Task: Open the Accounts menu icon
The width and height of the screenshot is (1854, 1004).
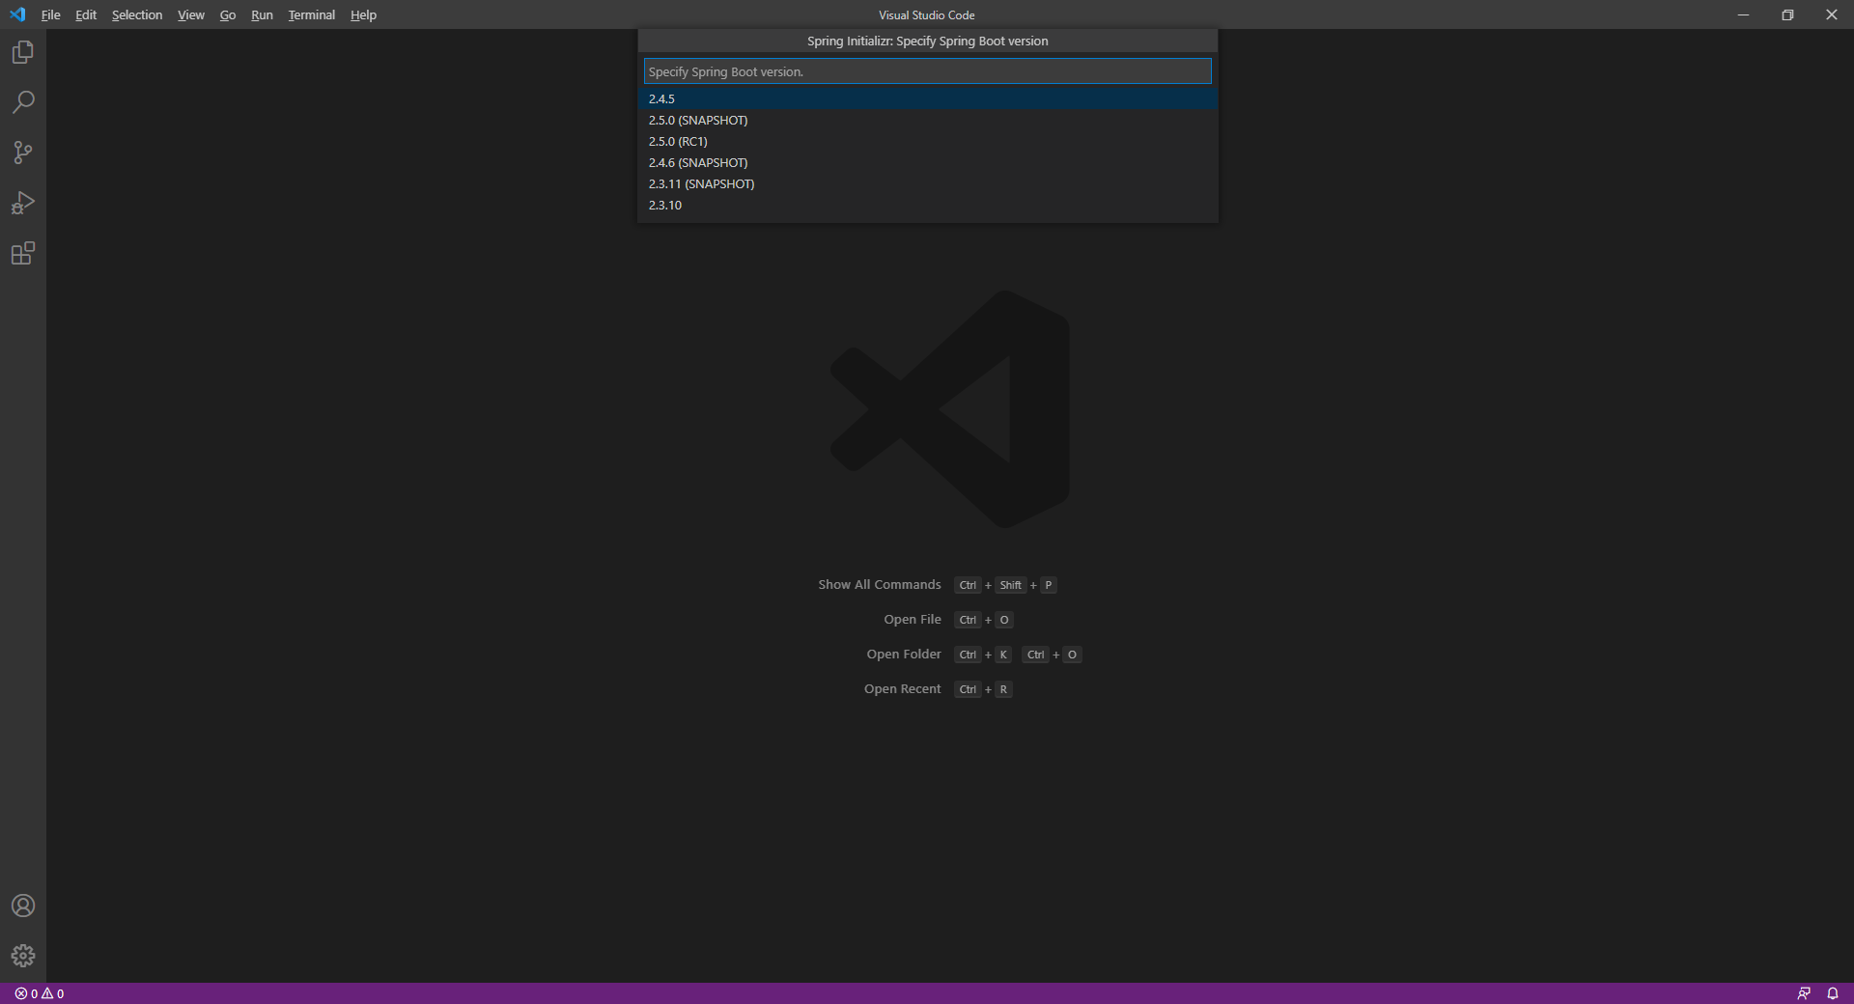Action: [23, 906]
